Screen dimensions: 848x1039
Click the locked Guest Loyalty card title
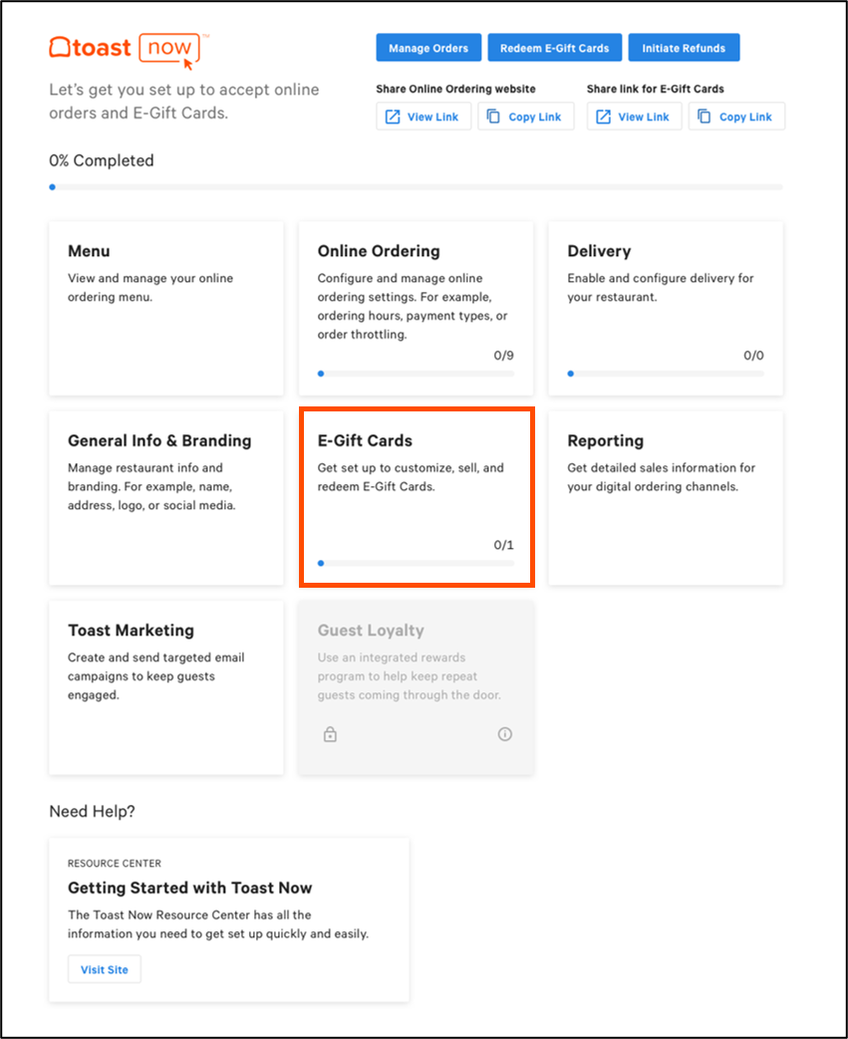371,631
